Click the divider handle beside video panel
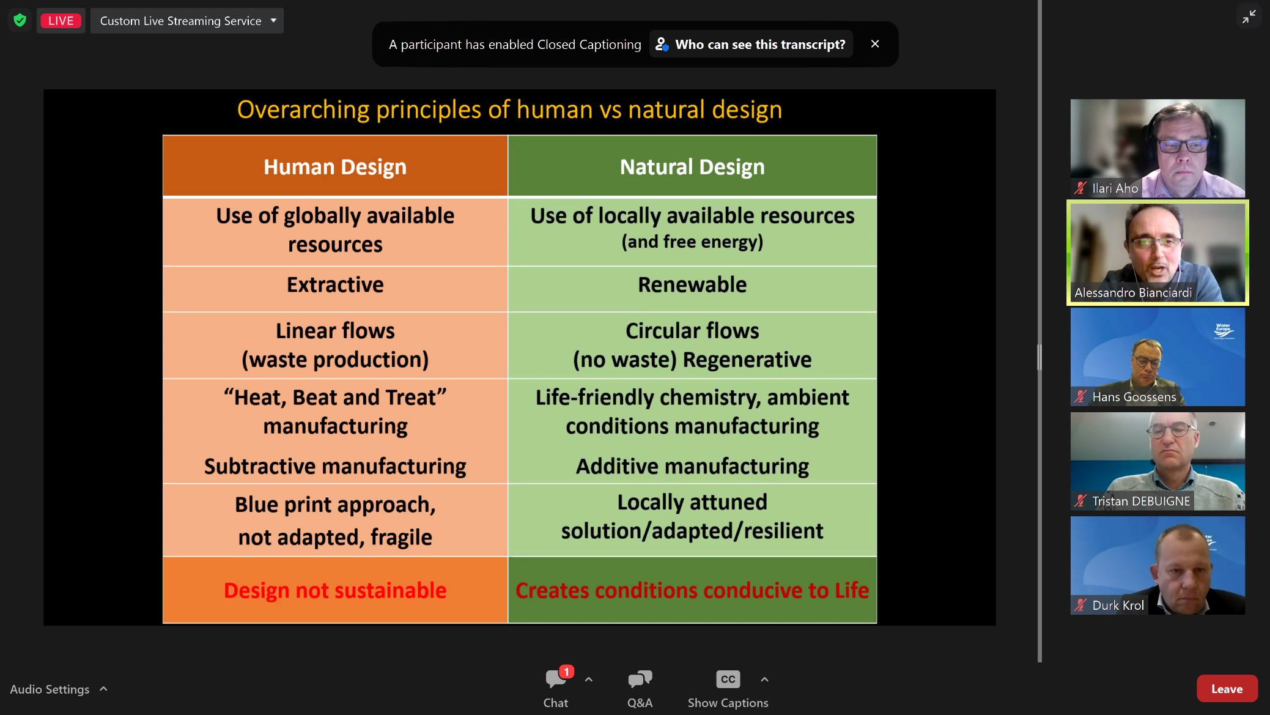 [1039, 357]
